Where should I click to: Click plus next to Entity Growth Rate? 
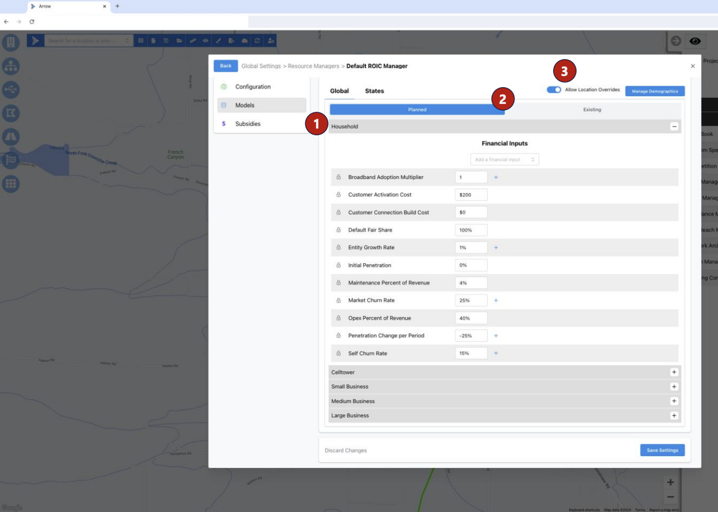496,248
